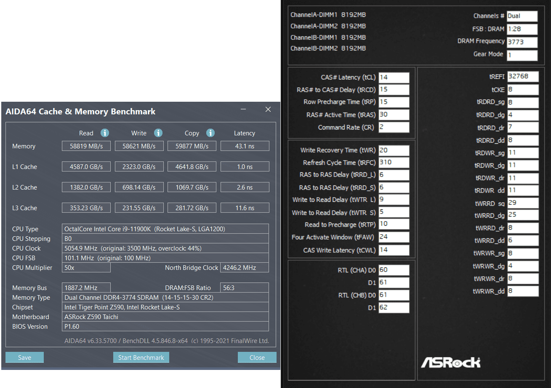This screenshot has width=551, height=388.
Task: Click Start Benchmark button
Action: [x=141, y=357]
